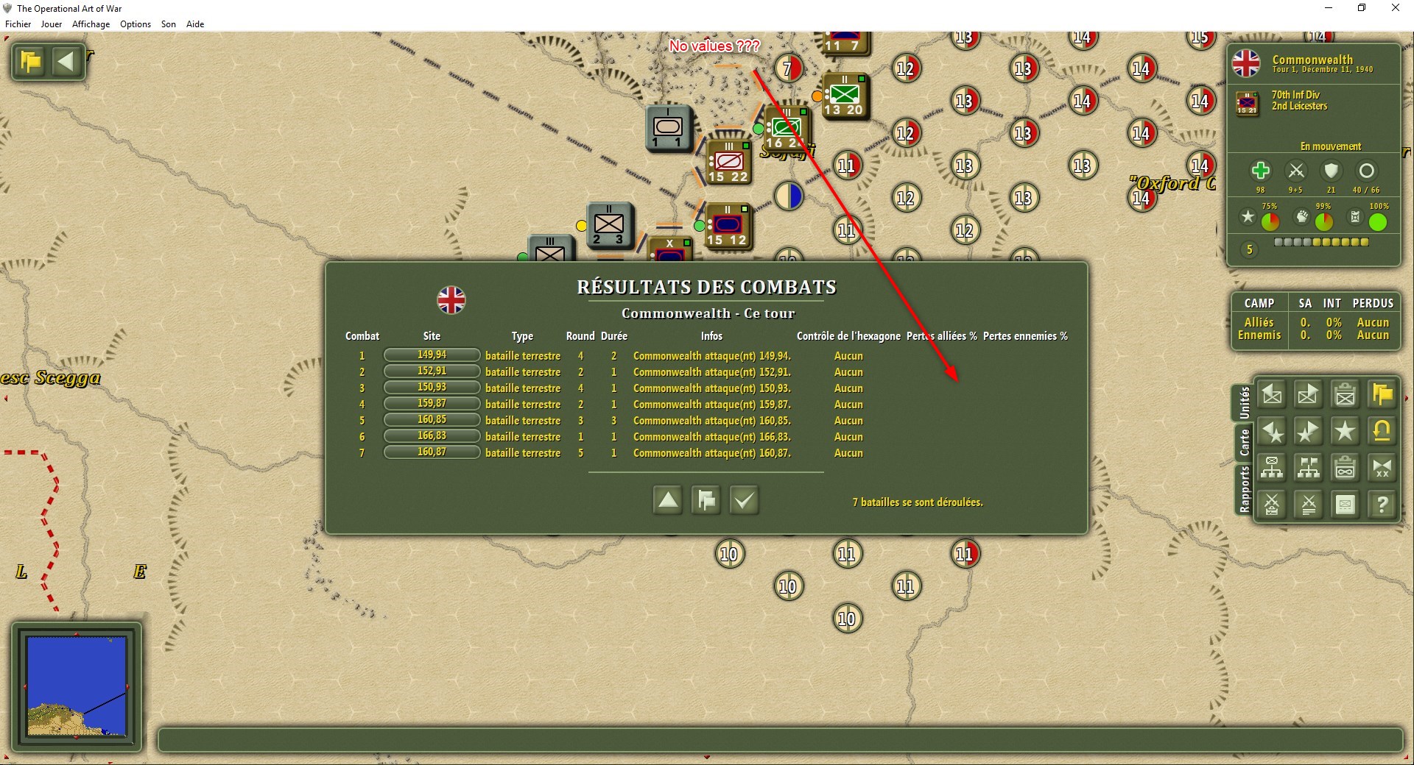The width and height of the screenshot is (1414, 765).
Task: Click the yellow undo arrow icon
Action: click(1382, 432)
